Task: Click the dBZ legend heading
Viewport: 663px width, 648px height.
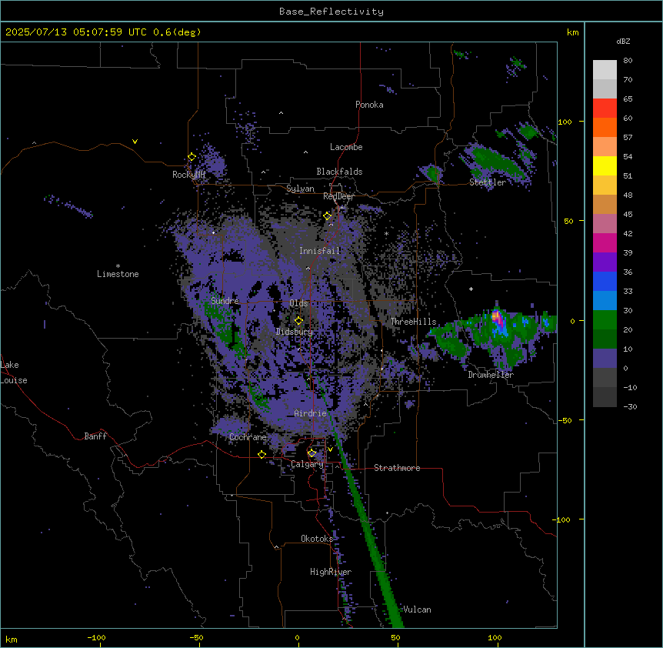Action: tap(623, 42)
